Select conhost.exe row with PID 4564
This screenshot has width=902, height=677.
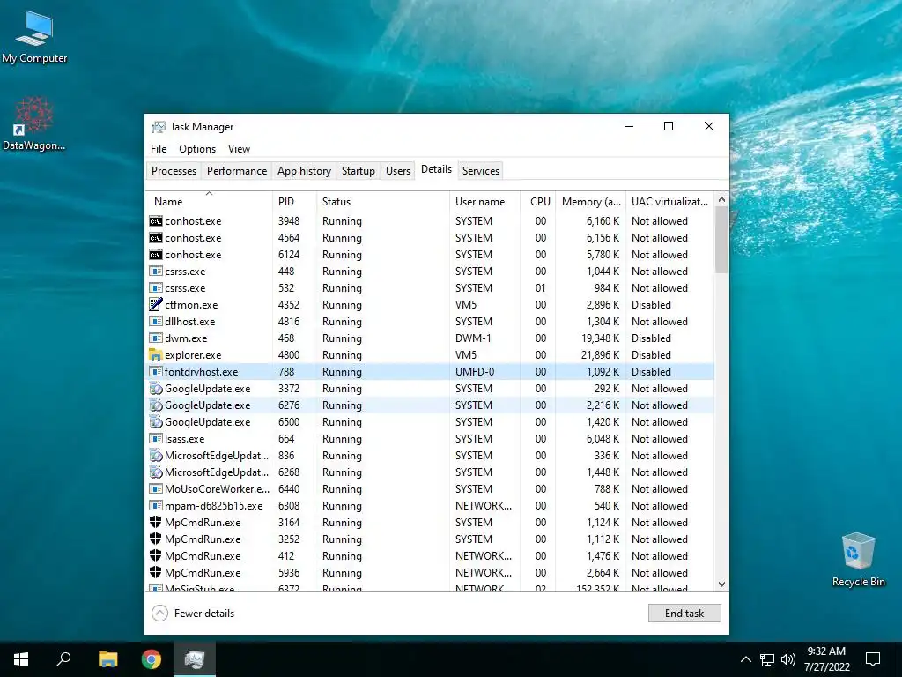point(430,238)
